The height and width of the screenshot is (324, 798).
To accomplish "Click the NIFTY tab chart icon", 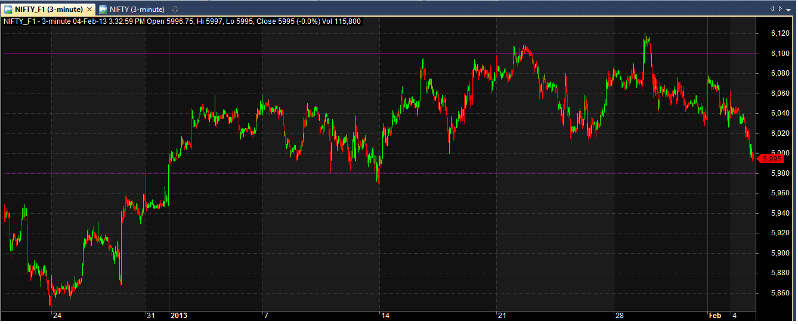I will [x=103, y=10].
